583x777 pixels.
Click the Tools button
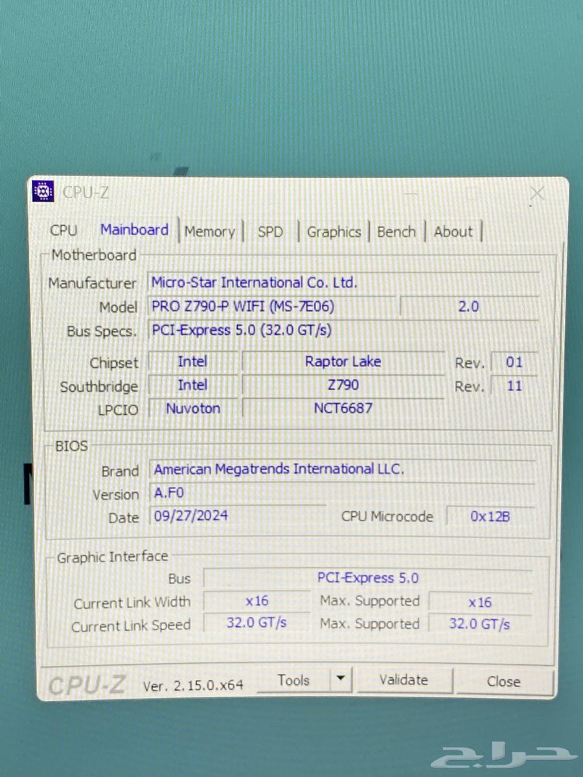295,680
